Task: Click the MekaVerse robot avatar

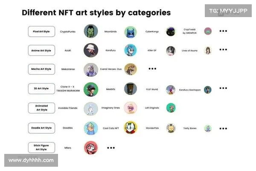Action: (91, 69)
